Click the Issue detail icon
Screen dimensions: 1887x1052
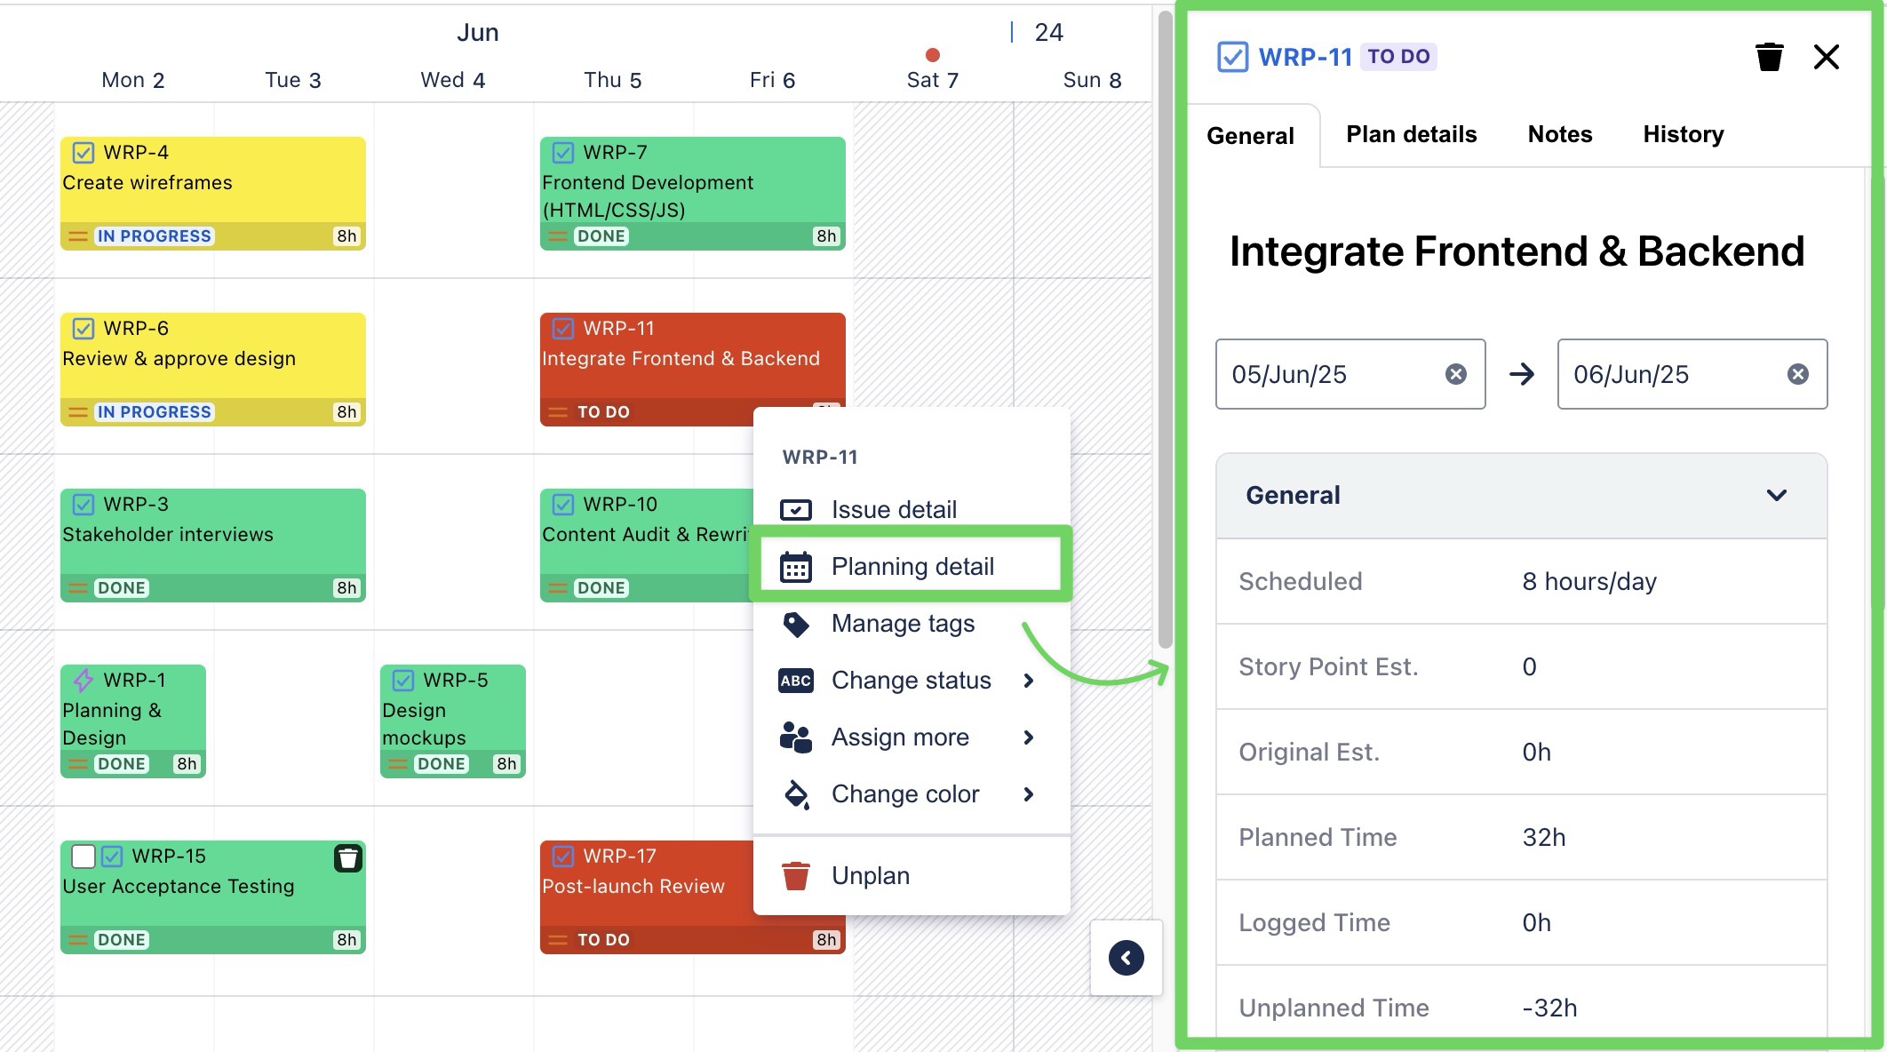click(797, 509)
